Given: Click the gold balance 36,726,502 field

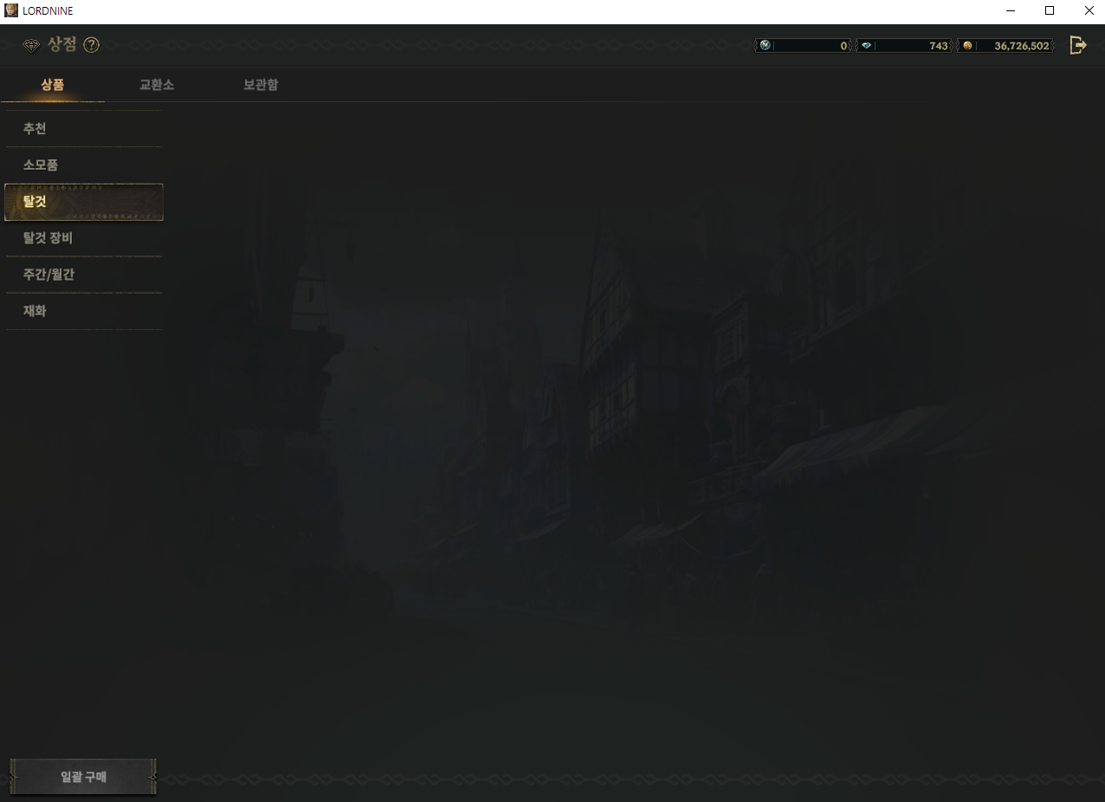Looking at the screenshot, I should (x=1013, y=46).
